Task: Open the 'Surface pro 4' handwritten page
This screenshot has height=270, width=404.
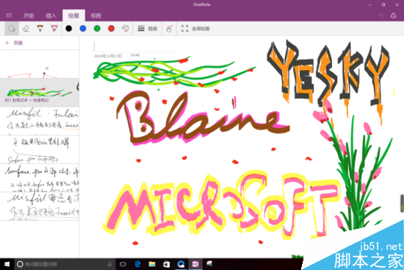Action: pos(40,177)
